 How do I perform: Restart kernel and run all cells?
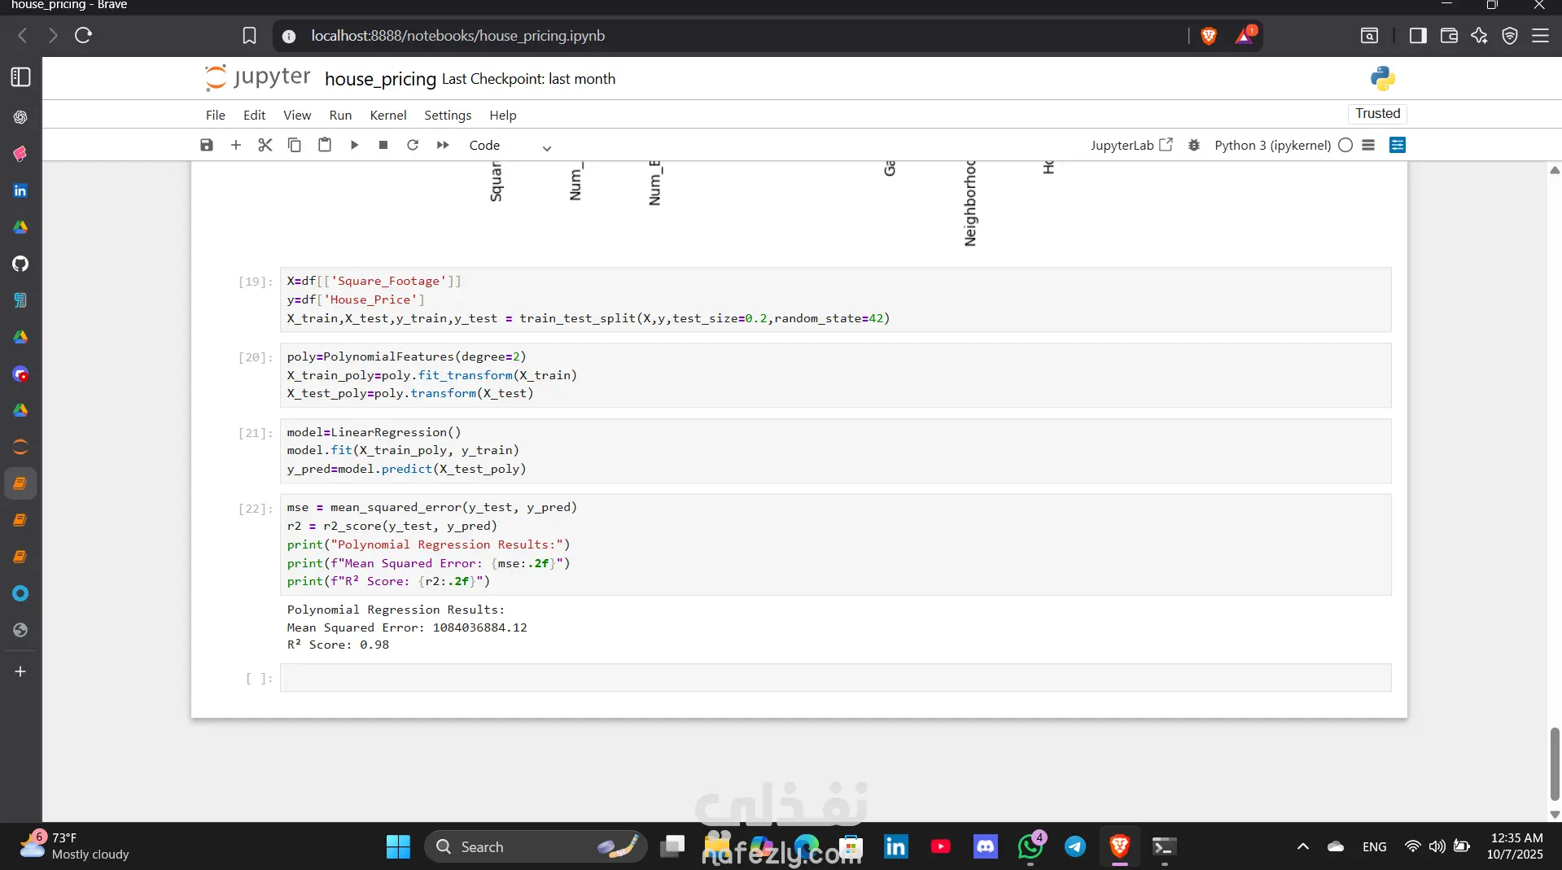443,145
